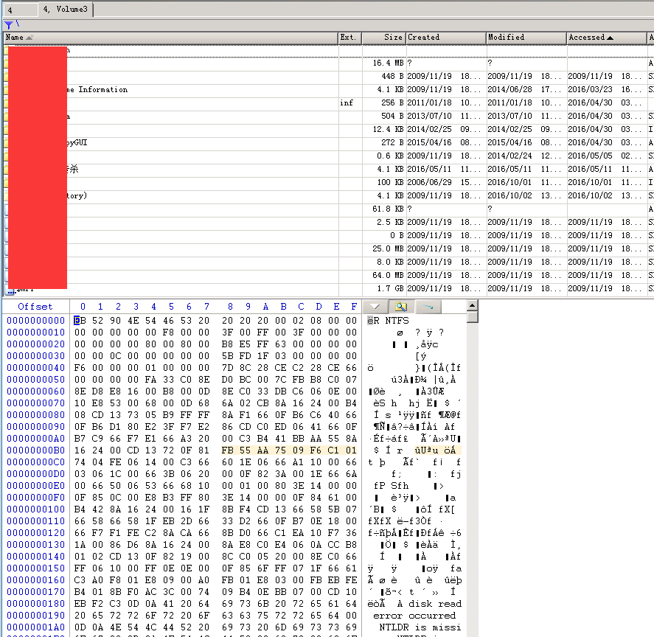Image resolution: width=654 pixels, height=637 pixels.
Task: Click "error occurred" text in ASCII column
Action: 414,616
